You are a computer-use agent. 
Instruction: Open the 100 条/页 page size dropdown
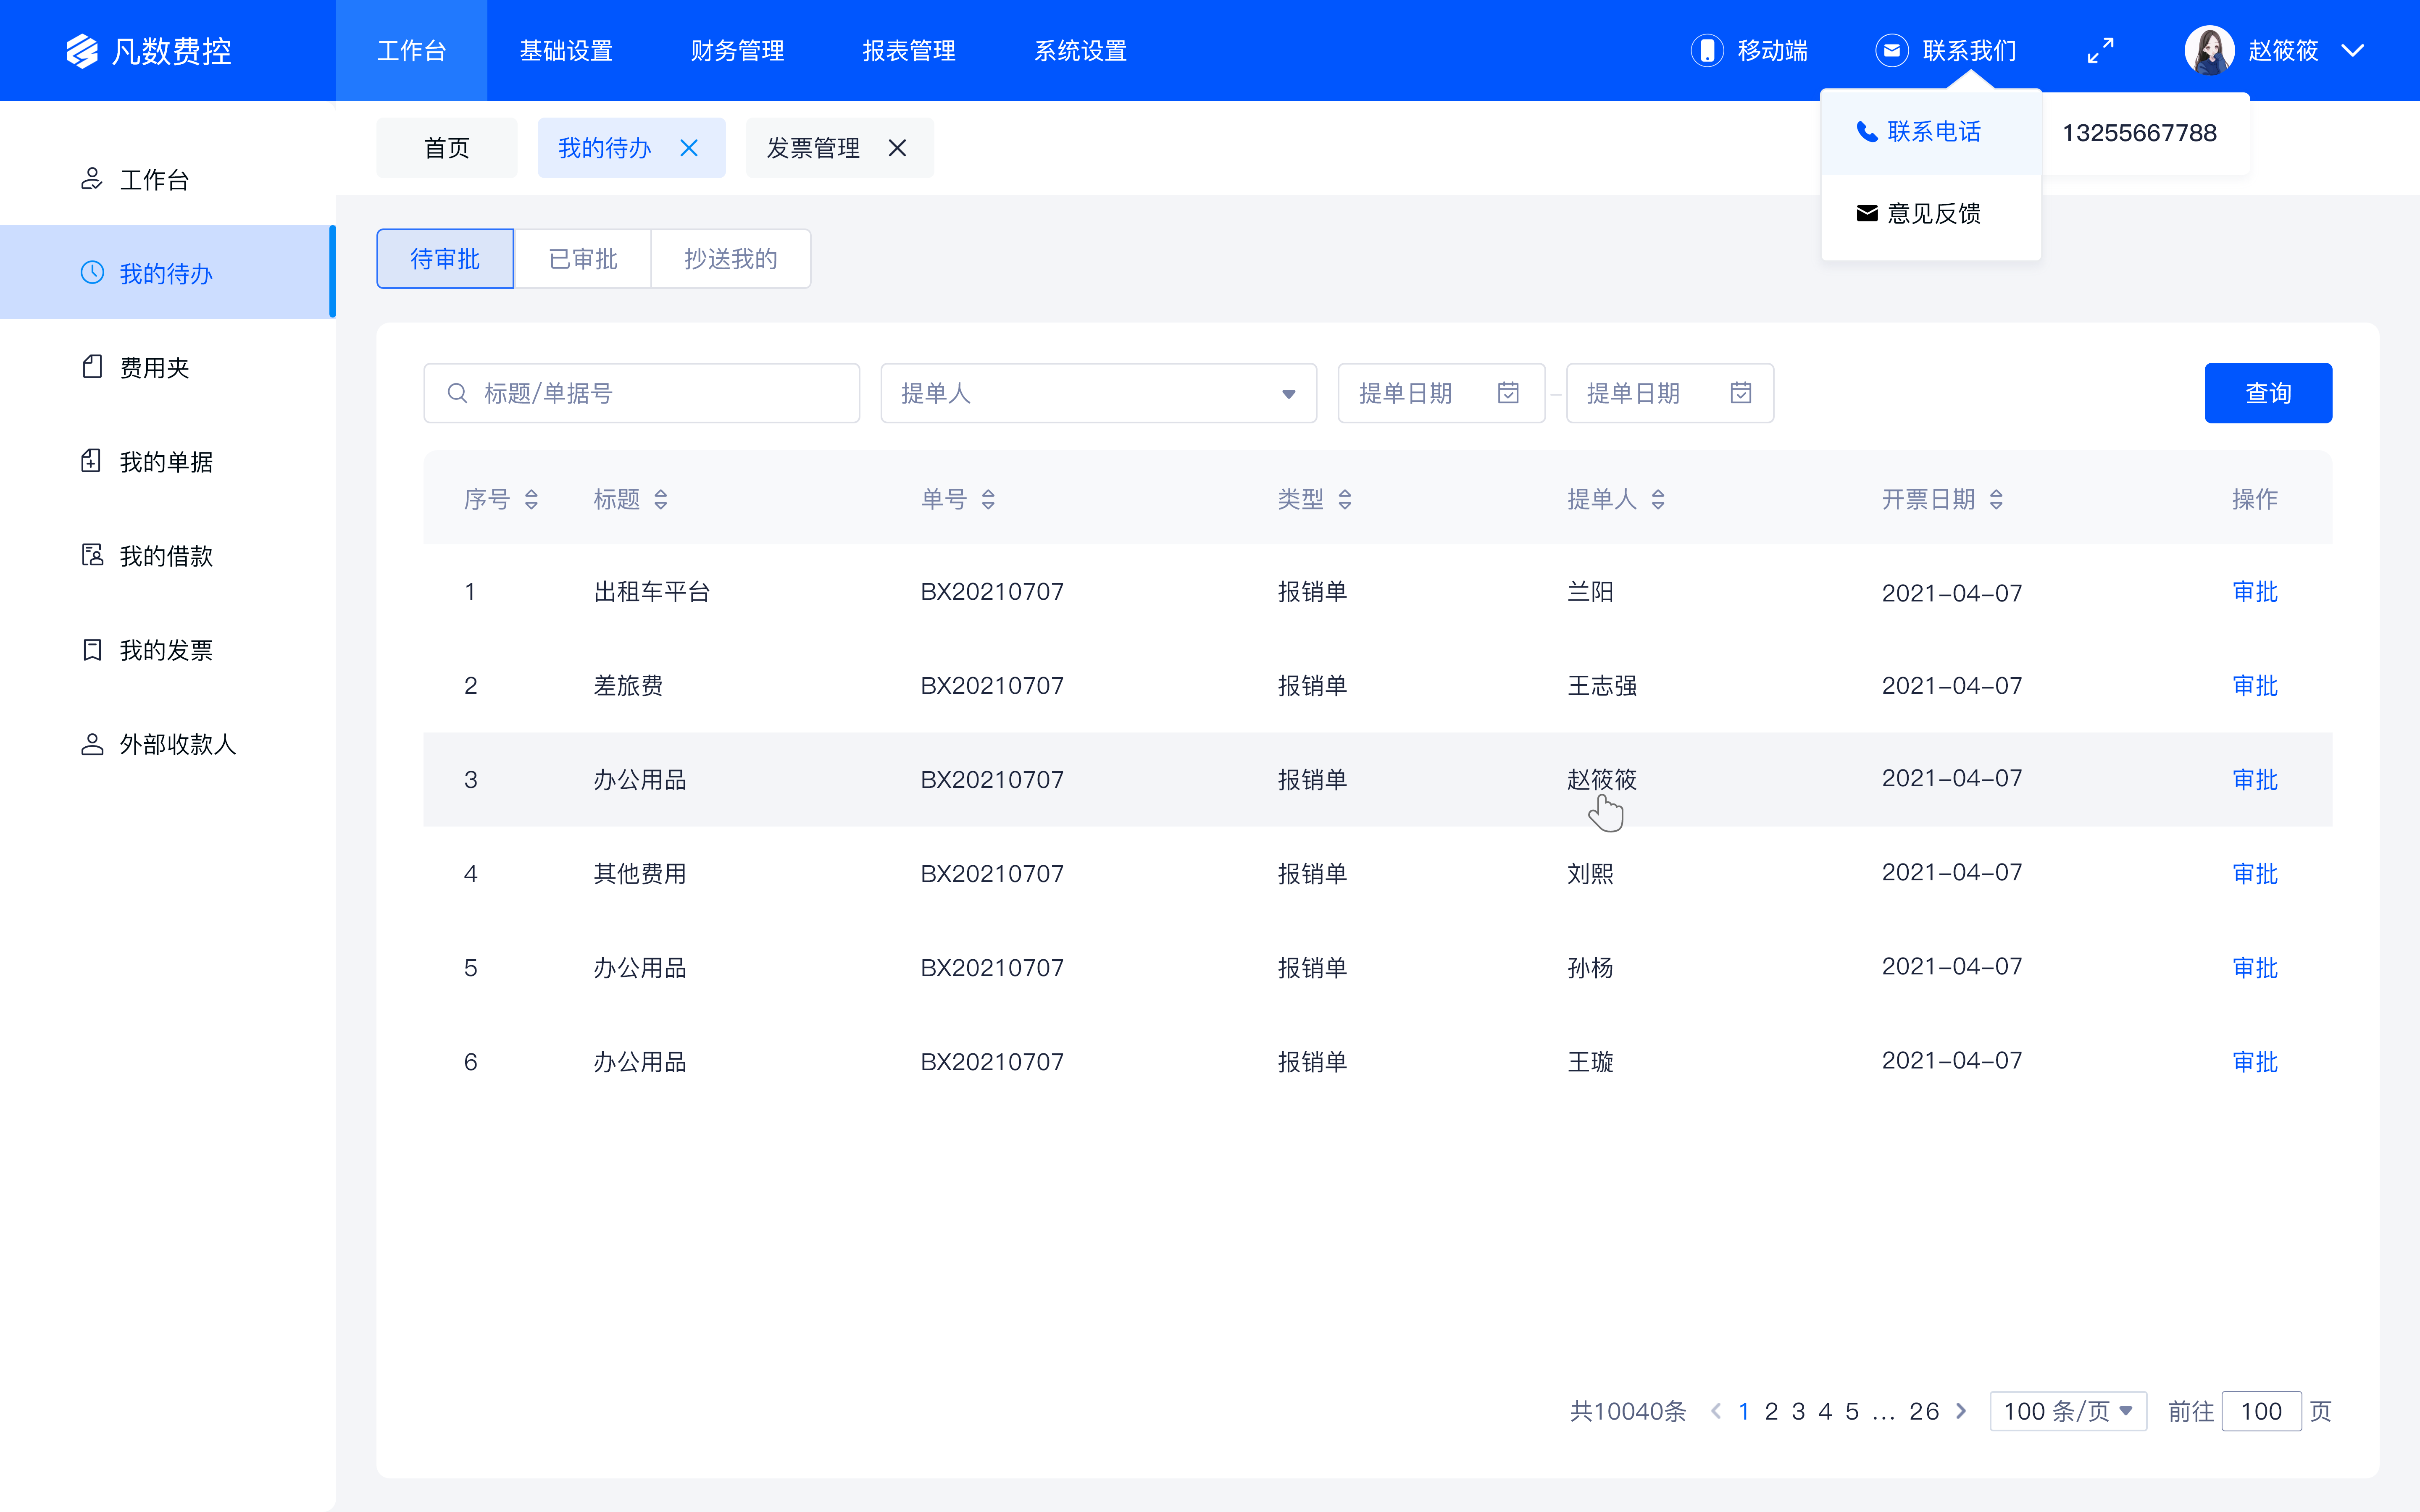point(2067,1411)
